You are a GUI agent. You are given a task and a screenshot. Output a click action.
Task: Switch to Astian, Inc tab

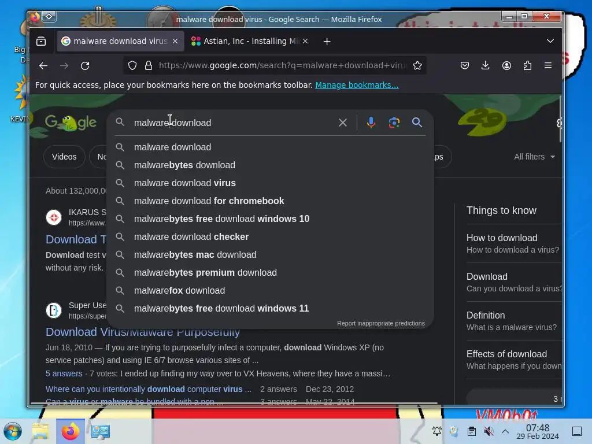[249, 41]
